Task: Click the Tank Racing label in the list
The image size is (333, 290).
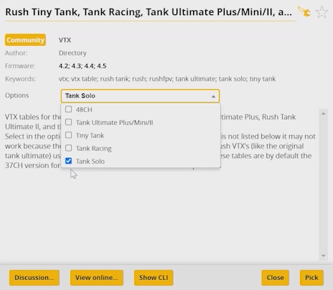Action: 94,149
